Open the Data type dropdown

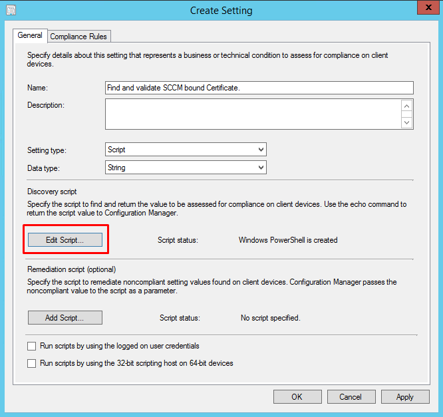pyautogui.click(x=186, y=168)
